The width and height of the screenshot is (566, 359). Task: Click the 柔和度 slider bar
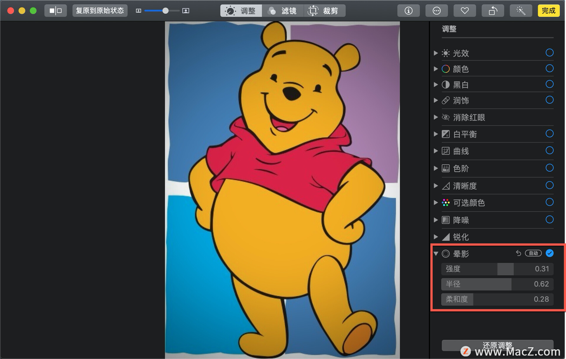(497, 299)
